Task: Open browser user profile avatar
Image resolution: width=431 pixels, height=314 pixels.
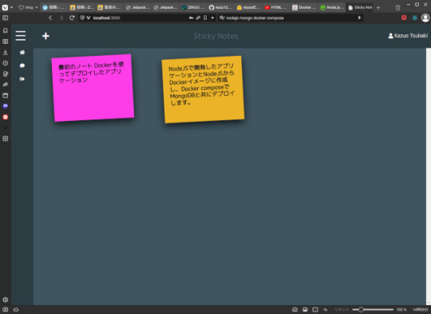Action: point(425,18)
